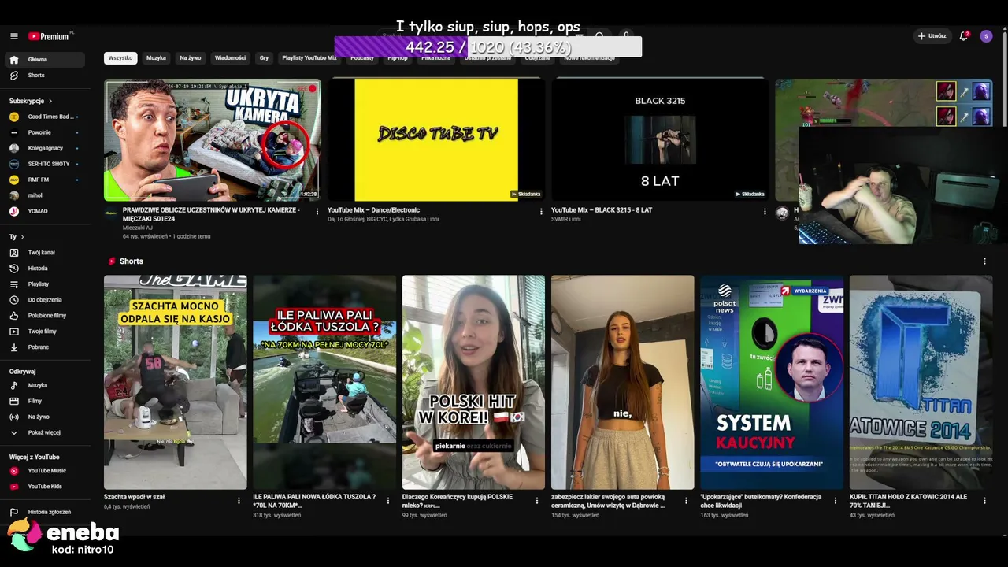Open the YouTube Mix – Dance/Electronic title
The image size is (1008, 567).
373,210
